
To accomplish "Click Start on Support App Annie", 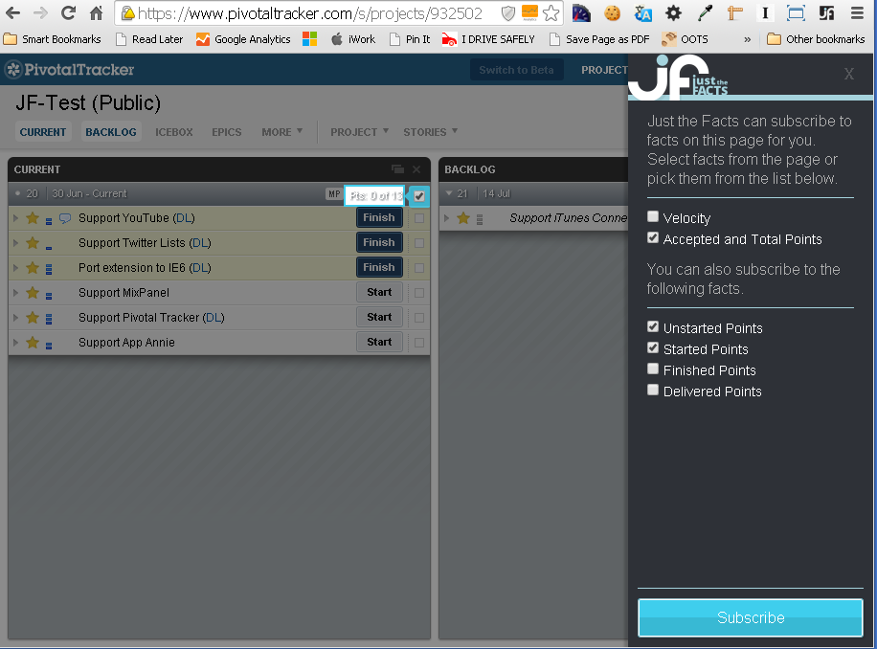I will tap(379, 342).
